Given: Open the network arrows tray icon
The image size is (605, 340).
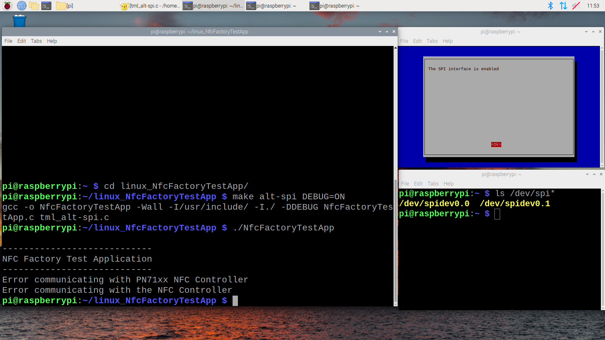Looking at the screenshot, I should click(x=563, y=6).
